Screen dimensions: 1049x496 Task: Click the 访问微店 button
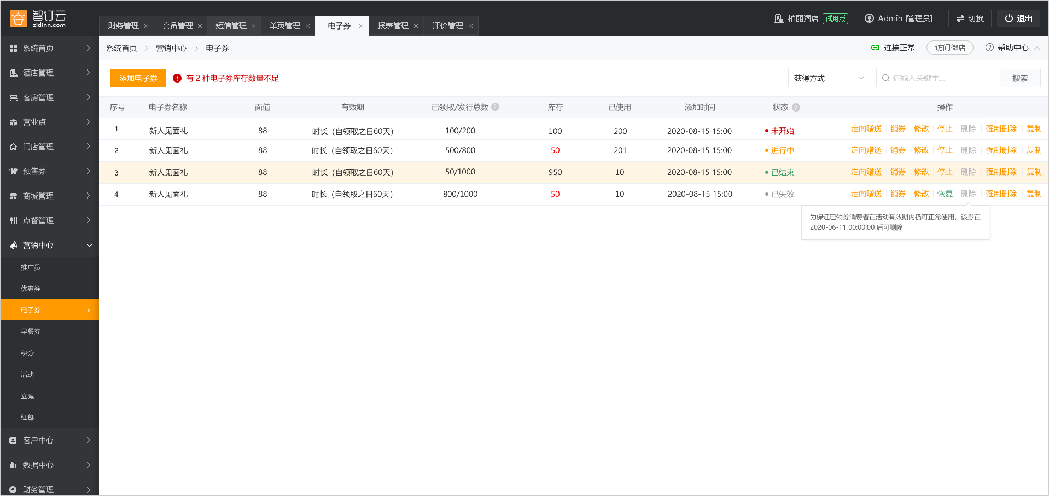949,48
